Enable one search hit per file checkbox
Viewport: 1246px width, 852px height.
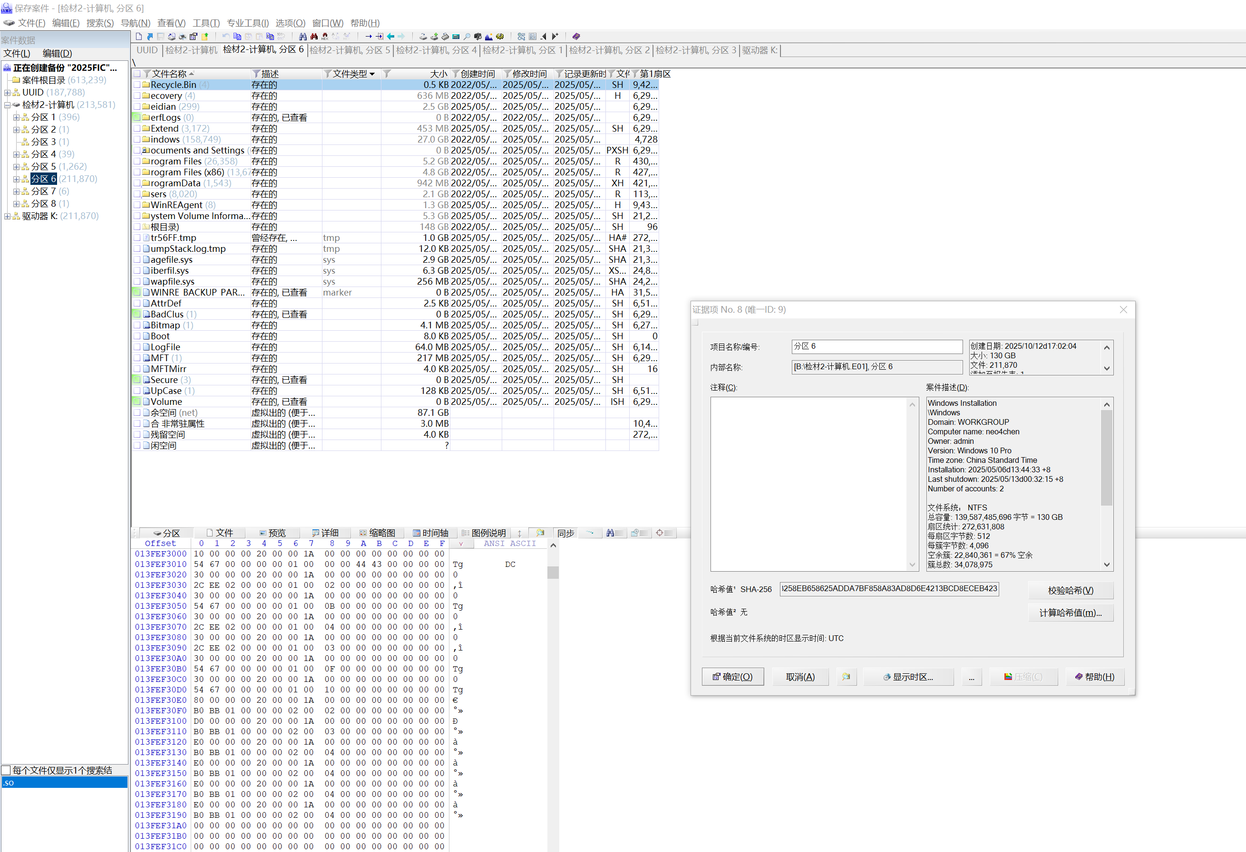(7, 770)
